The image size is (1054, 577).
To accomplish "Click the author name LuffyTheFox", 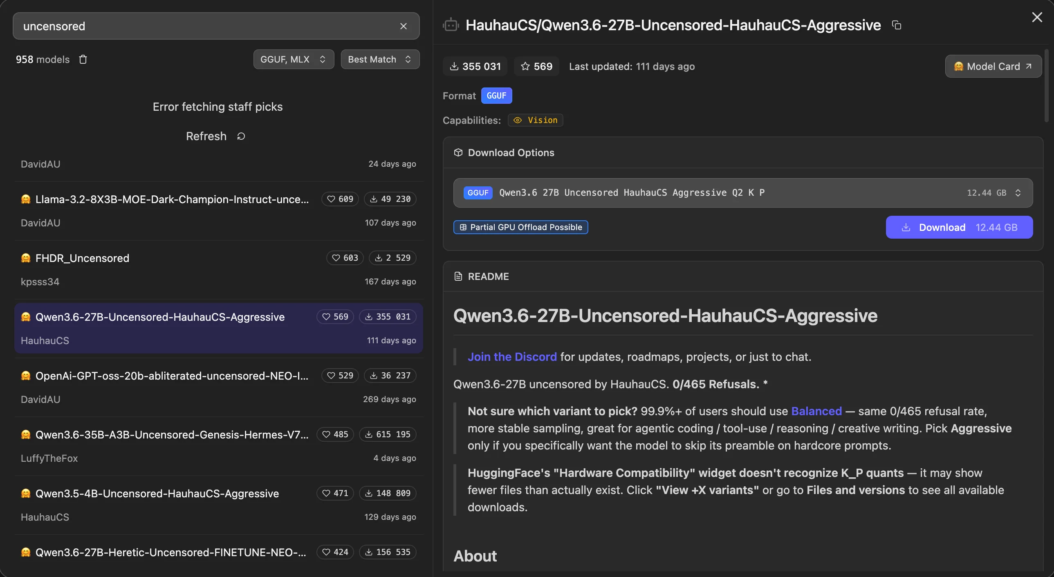I will point(49,458).
